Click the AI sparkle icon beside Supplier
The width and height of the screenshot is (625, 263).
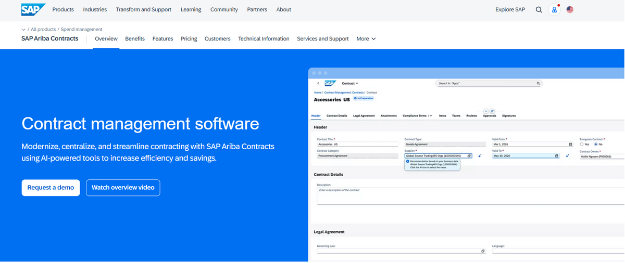(479, 156)
